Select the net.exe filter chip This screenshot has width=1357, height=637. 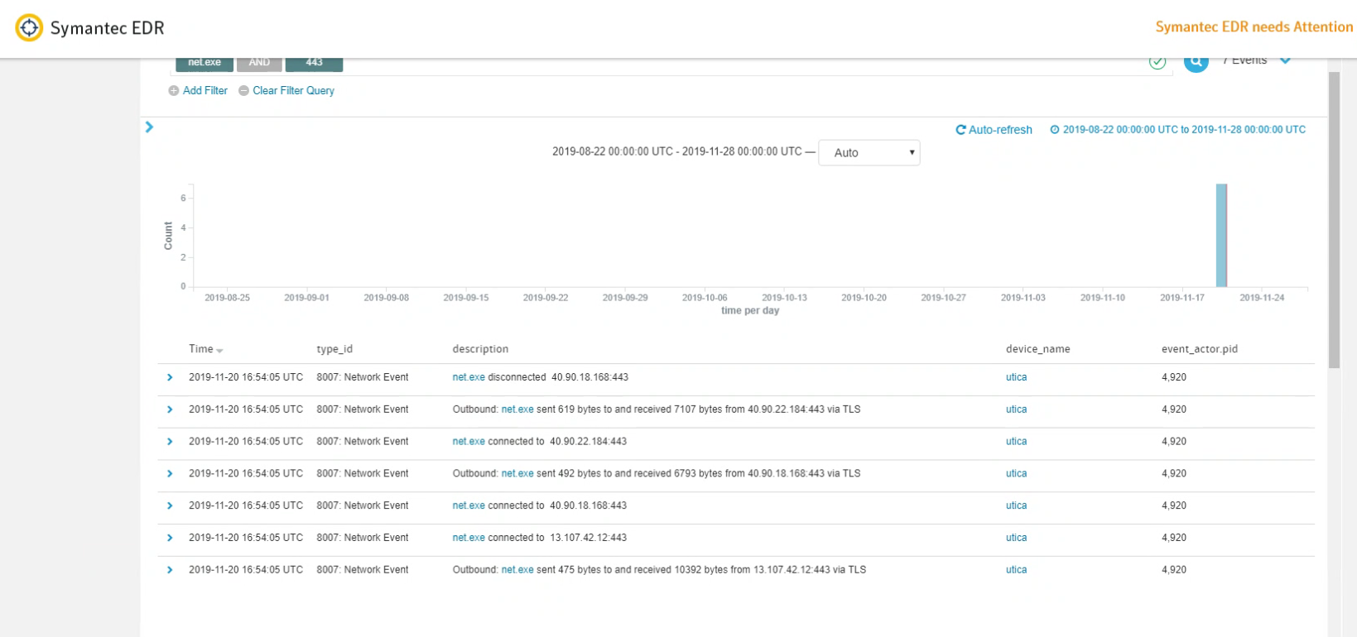[x=205, y=64]
